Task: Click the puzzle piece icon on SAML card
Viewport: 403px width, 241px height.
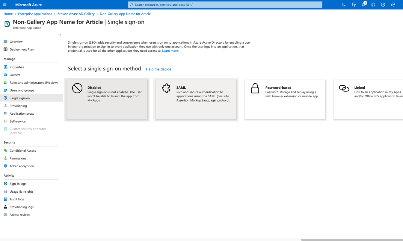Action: click(x=166, y=88)
